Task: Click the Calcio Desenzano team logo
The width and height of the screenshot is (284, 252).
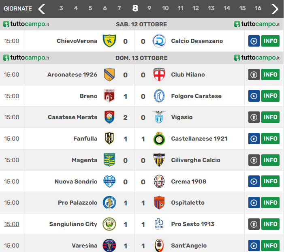Action: coord(159,41)
